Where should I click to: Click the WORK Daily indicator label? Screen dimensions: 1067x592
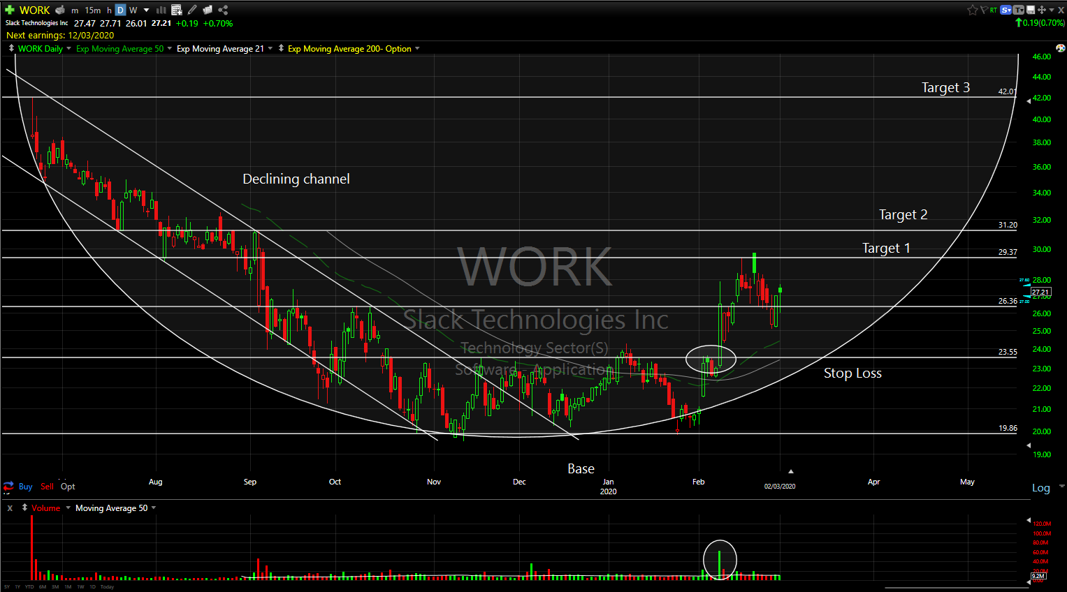(41, 48)
